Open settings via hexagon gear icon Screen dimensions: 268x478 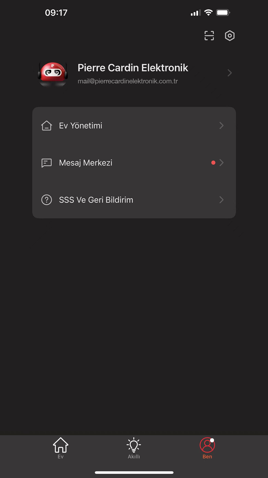click(x=230, y=35)
